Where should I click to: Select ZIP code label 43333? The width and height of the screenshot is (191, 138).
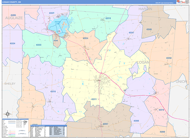pyautogui.click(x=39, y=45)
